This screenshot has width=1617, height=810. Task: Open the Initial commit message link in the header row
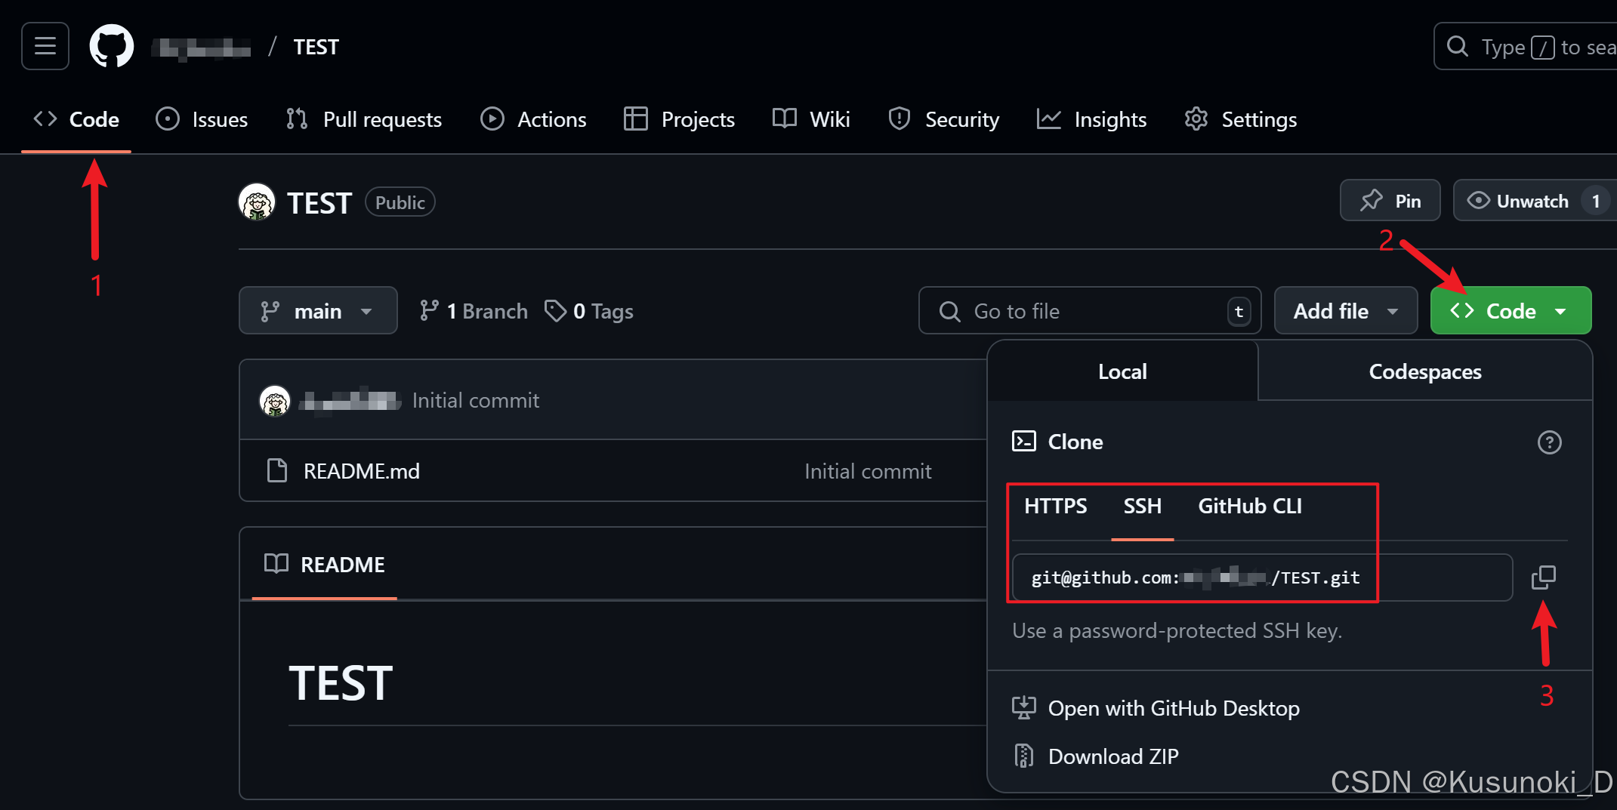tap(476, 400)
